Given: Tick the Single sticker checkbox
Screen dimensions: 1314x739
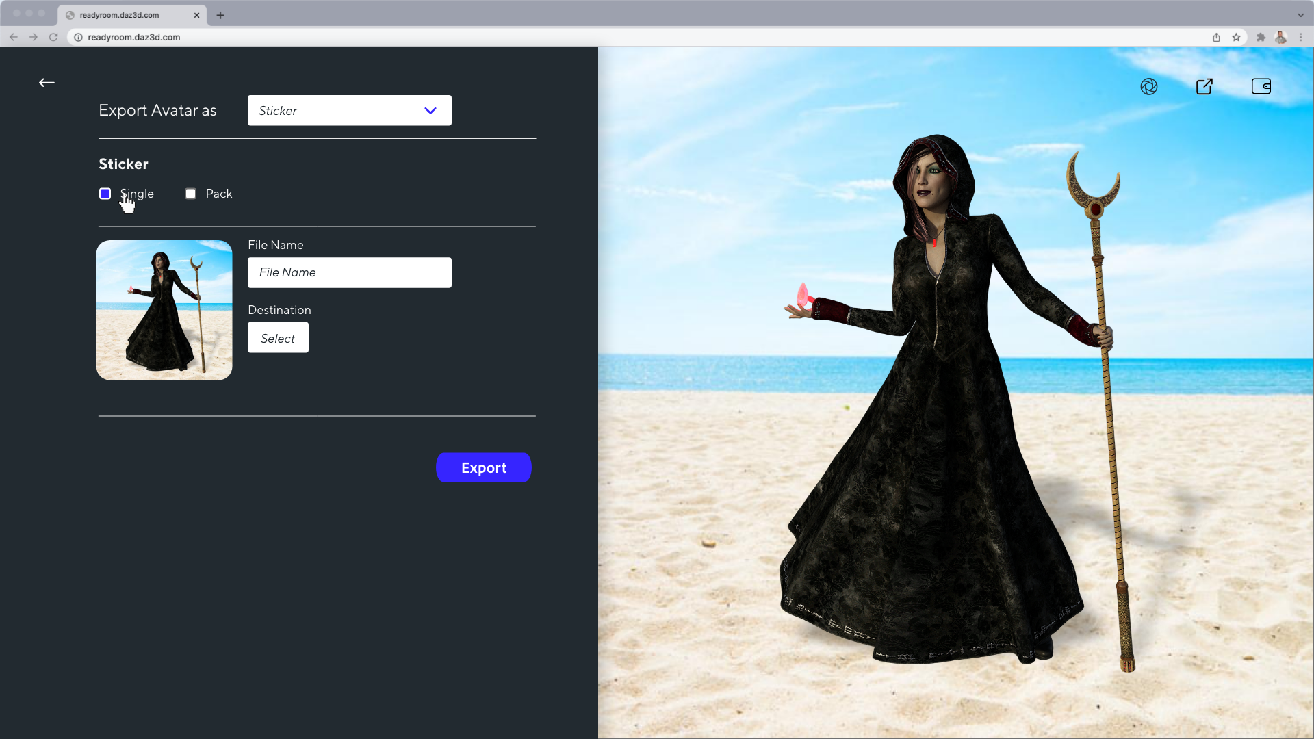Looking at the screenshot, I should click(105, 194).
